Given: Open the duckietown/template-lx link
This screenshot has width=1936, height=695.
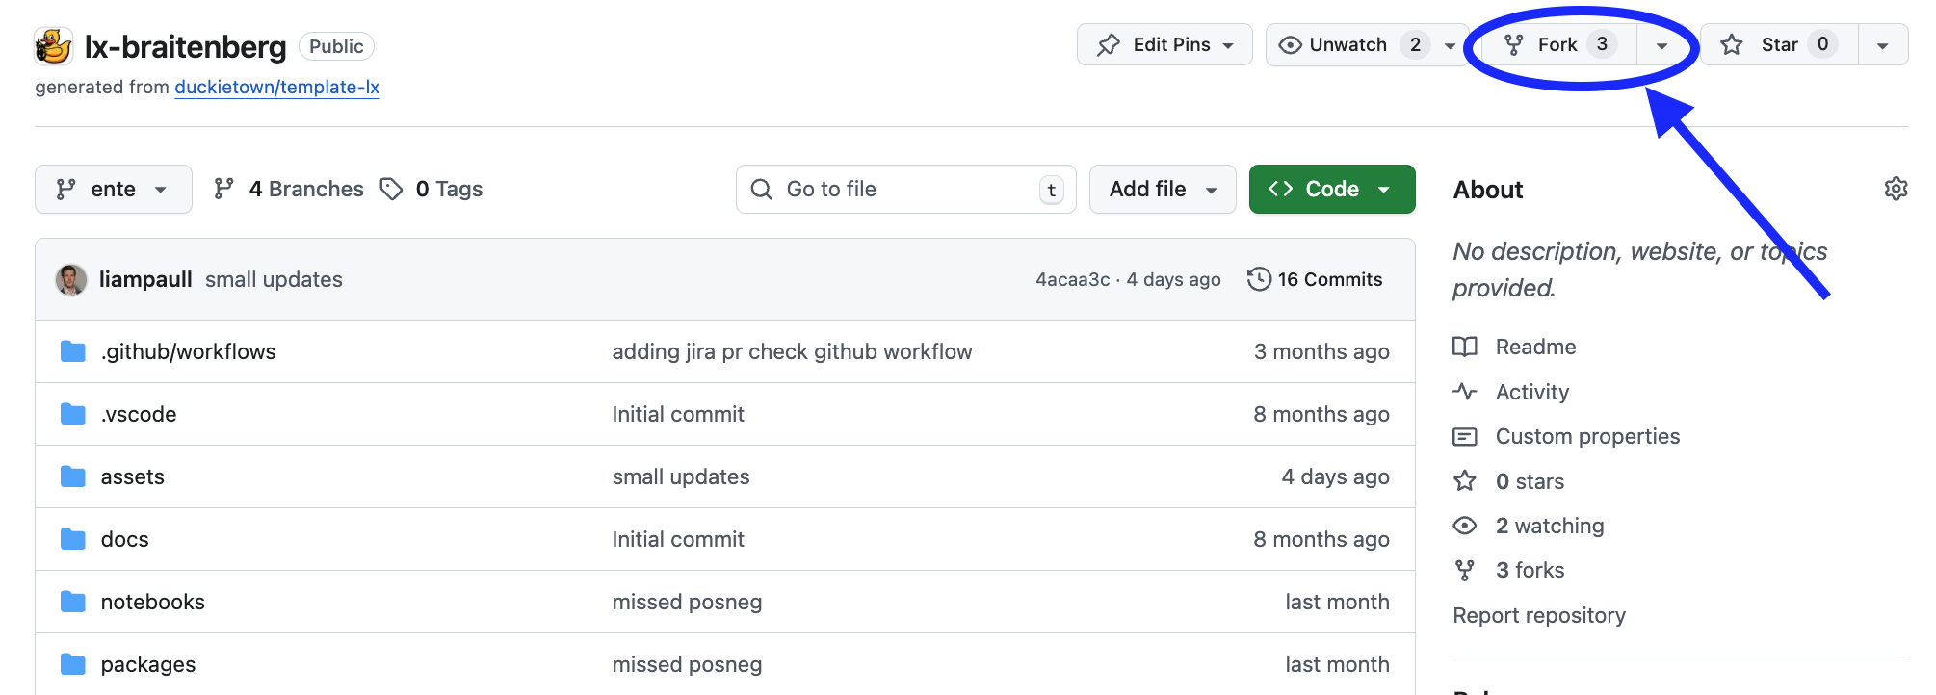Looking at the screenshot, I should [x=276, y=88].
